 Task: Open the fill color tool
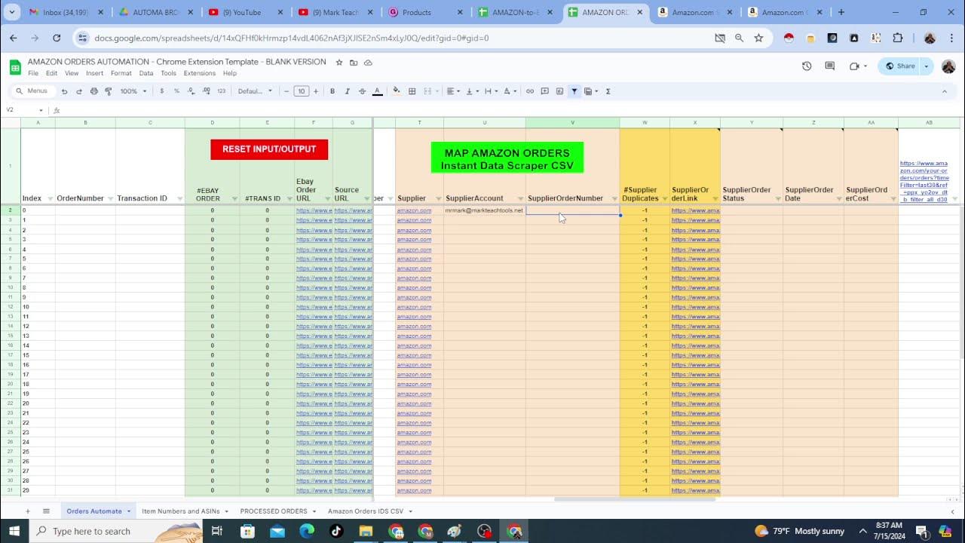396,91
